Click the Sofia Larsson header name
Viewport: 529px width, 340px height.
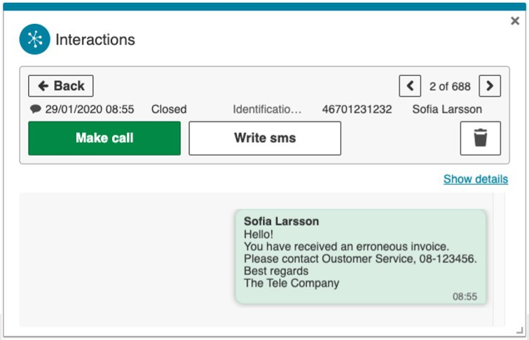[x=447, y=109]
